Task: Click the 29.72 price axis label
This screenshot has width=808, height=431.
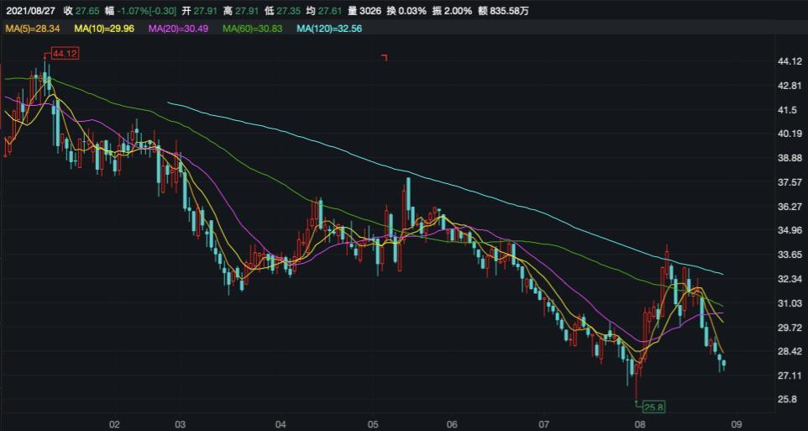Action: pos(789,328)
